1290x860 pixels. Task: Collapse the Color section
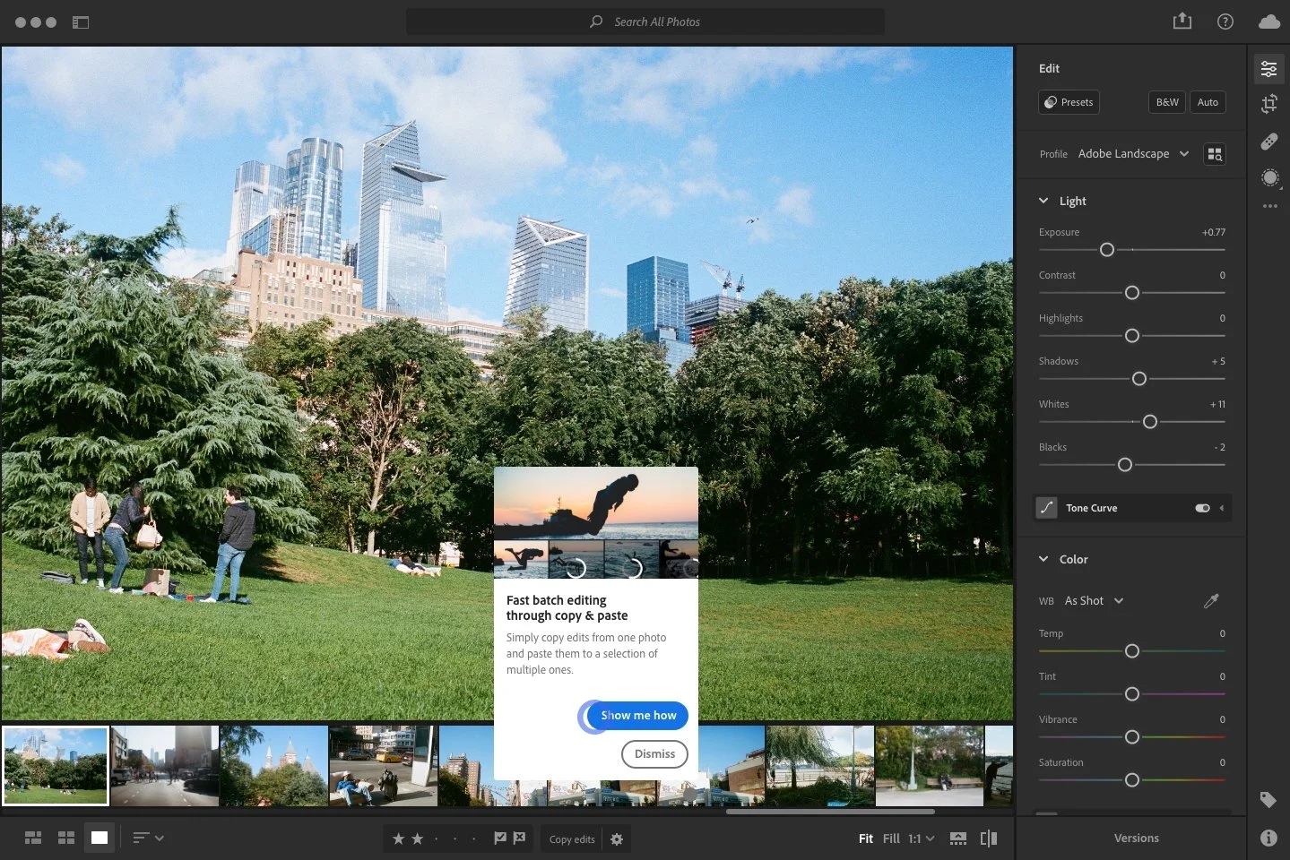point(1043,559)
